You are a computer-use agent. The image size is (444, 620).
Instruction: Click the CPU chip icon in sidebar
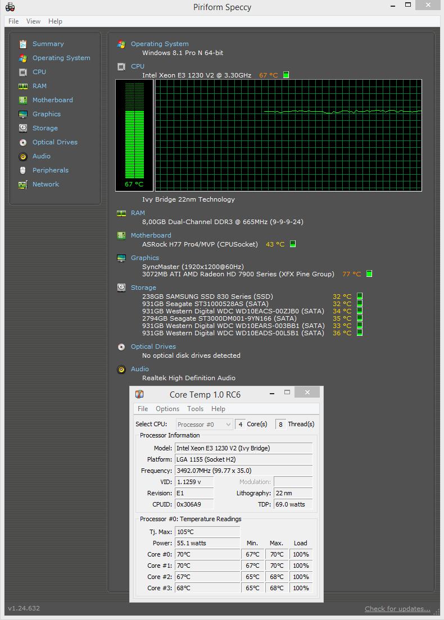pos(23,72)
